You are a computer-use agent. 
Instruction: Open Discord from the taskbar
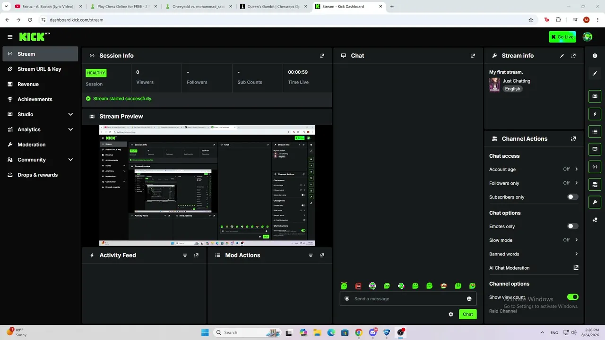373,332
